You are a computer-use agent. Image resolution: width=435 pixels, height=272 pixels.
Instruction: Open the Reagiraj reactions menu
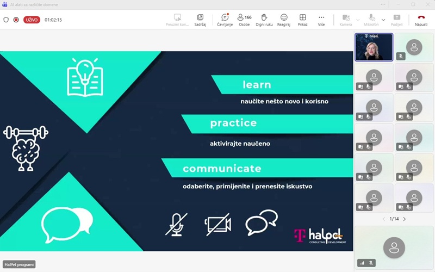click(x=284, y=20)
